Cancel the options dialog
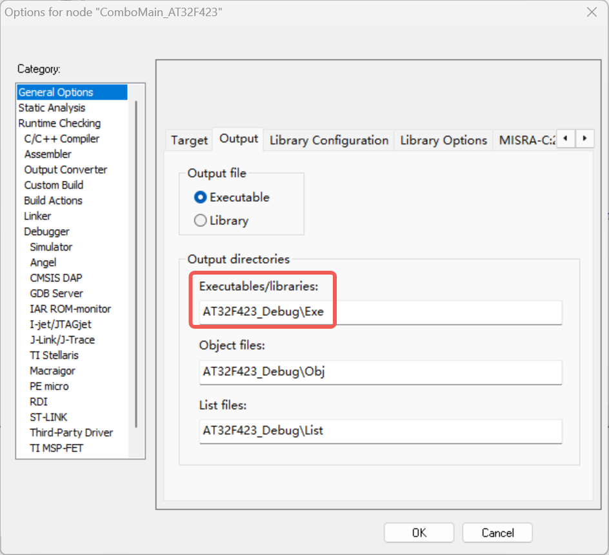The height and width of the screenshot is (555, 609). click(497, 533)
